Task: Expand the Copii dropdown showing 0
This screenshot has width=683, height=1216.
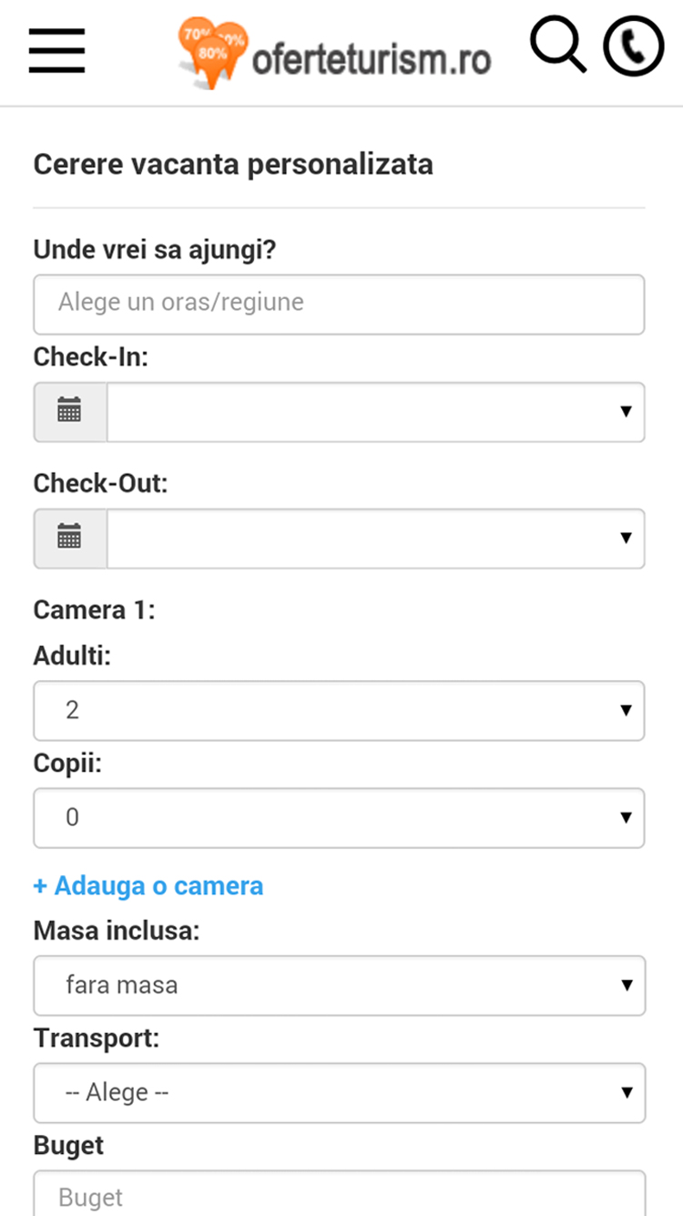Action: coord(339,818)
